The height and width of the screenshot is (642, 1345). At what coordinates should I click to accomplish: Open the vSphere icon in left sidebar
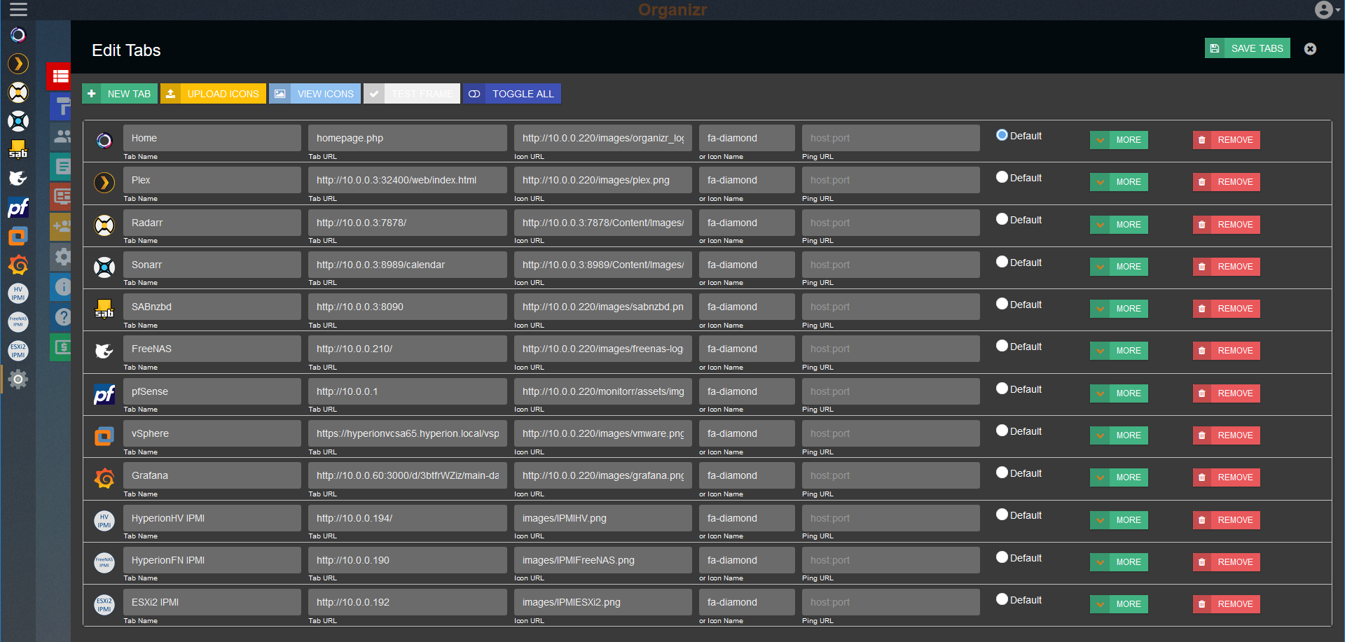pyautogui.click(x=18, y=236)
